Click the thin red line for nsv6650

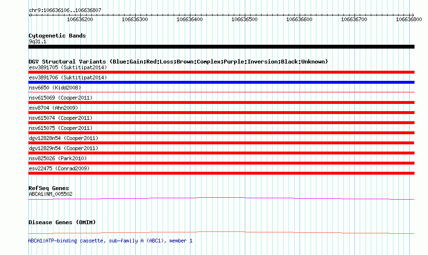(221, 92)
